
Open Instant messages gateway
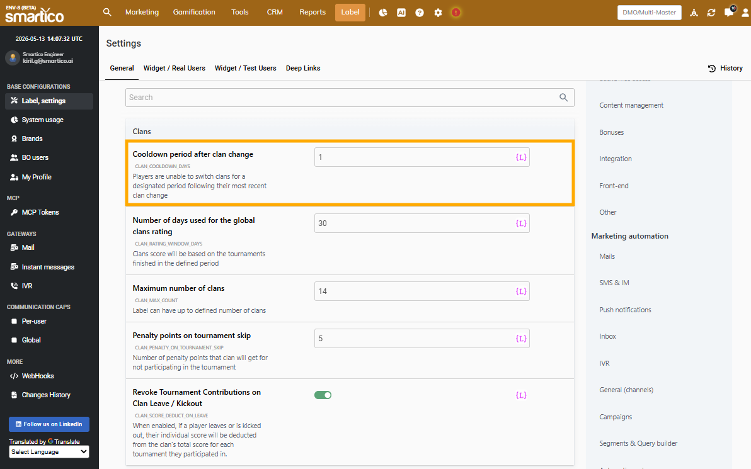pos(49,267)
